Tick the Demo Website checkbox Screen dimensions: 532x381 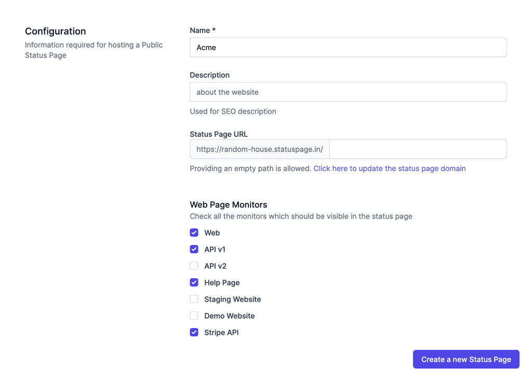[x=194, y=316]
